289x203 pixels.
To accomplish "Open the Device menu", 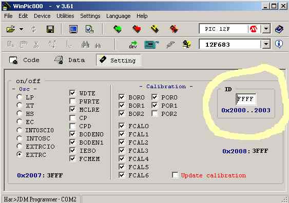I will [x=42, y=16].
